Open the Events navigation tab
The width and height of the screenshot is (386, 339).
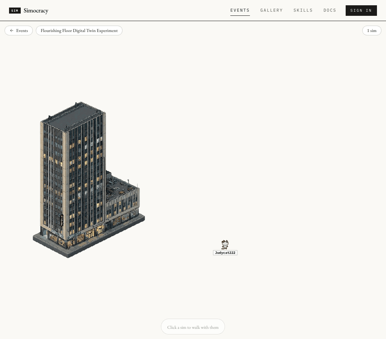(240, 10)
